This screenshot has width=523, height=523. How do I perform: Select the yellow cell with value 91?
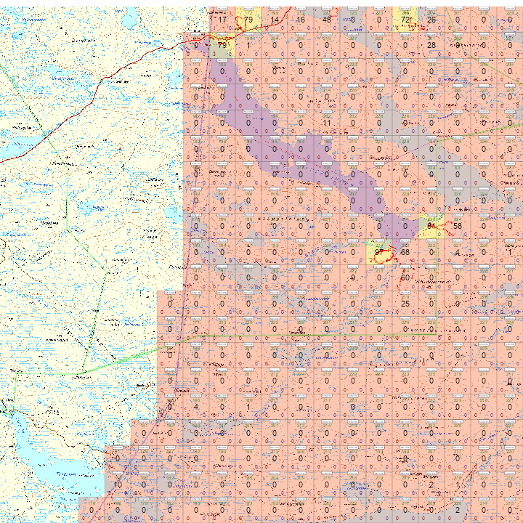431,226
